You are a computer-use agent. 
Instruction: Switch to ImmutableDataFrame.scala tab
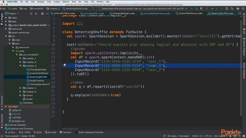tap(156, 13)
